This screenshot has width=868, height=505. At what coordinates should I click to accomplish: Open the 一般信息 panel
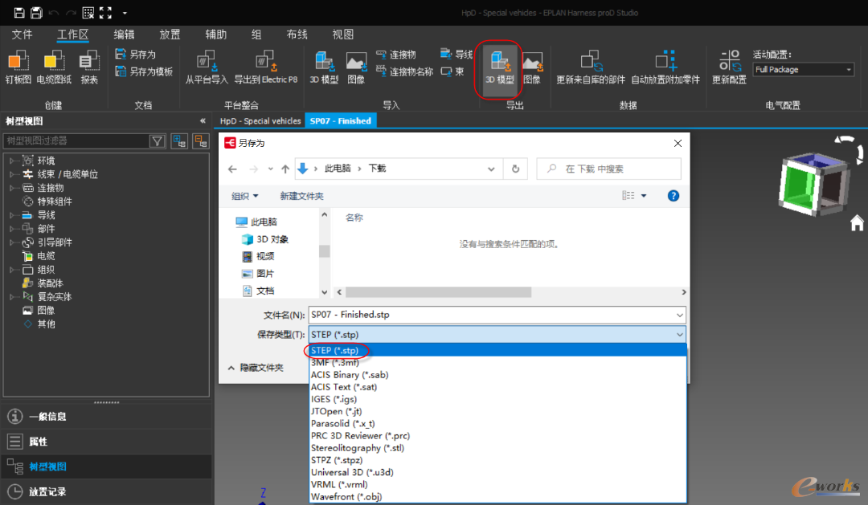click(106, 417)
